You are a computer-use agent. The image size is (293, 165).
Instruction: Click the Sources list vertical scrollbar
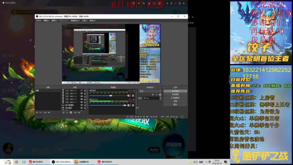pyautogui.click(x=87, y=99)
